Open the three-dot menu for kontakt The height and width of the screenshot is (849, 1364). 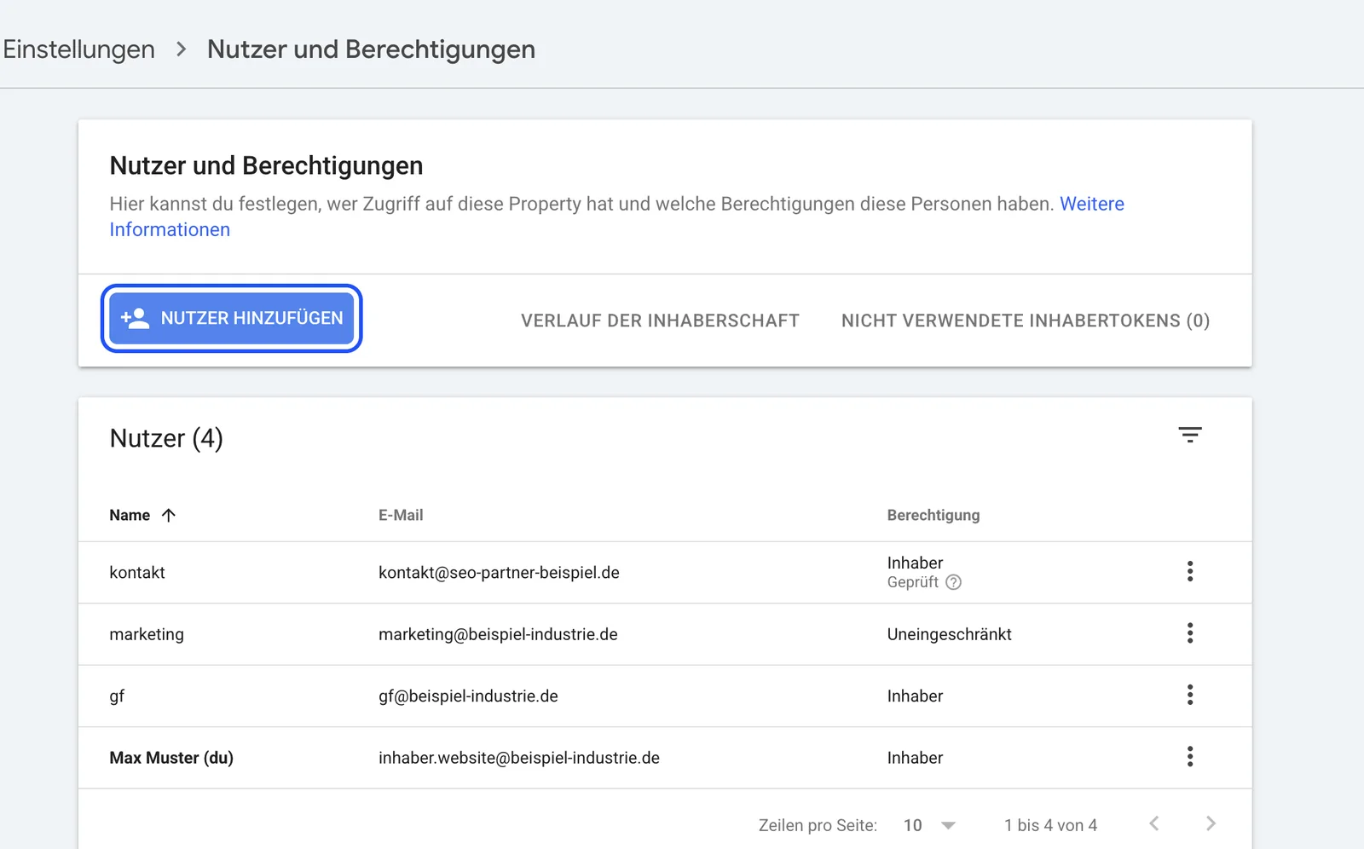click(x=1190, y=571)
